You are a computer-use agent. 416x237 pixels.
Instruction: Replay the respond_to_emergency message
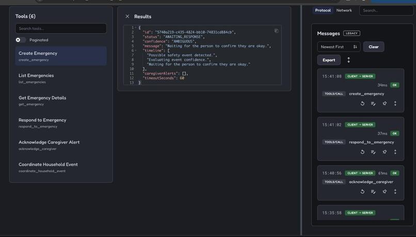pos(362,152)
